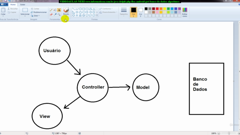This screenshot has width=240, height=135.
Task: Choose the Polygon shape
Action: point(90,9)
